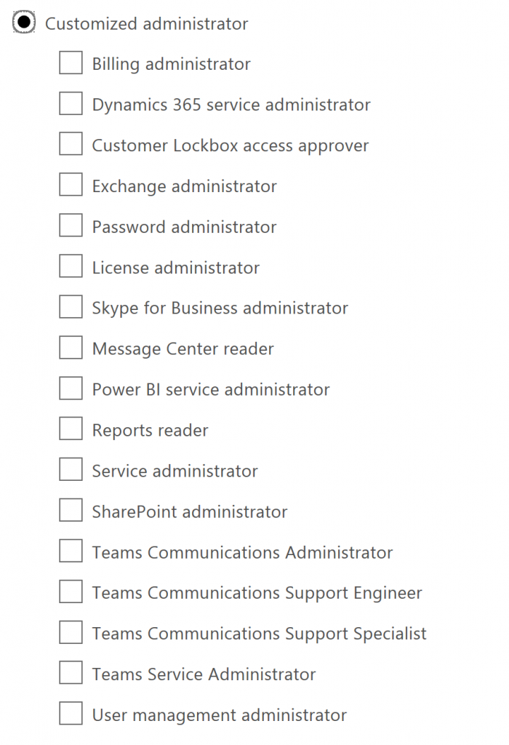Viewport: 509px width, 745px height.
Task: Click the Customized administrator label
Action: tap(146, 23)
